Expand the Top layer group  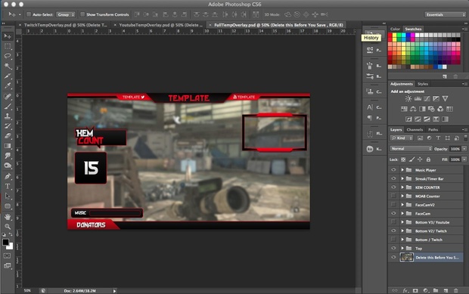(402, 249)
